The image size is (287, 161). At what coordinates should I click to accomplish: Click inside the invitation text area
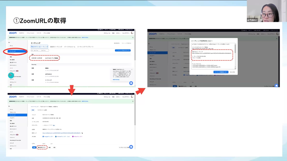pyautogui.click(x=213, y=56)
